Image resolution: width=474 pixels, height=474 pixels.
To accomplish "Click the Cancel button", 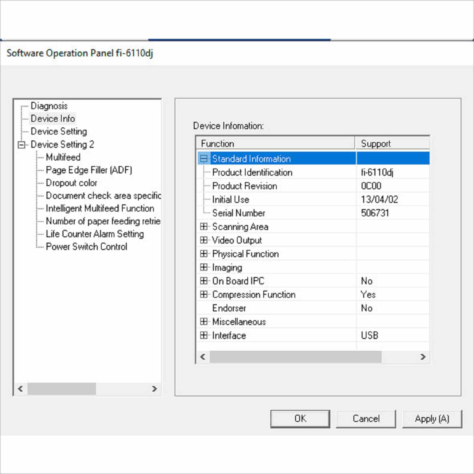I will click(366, 419).
